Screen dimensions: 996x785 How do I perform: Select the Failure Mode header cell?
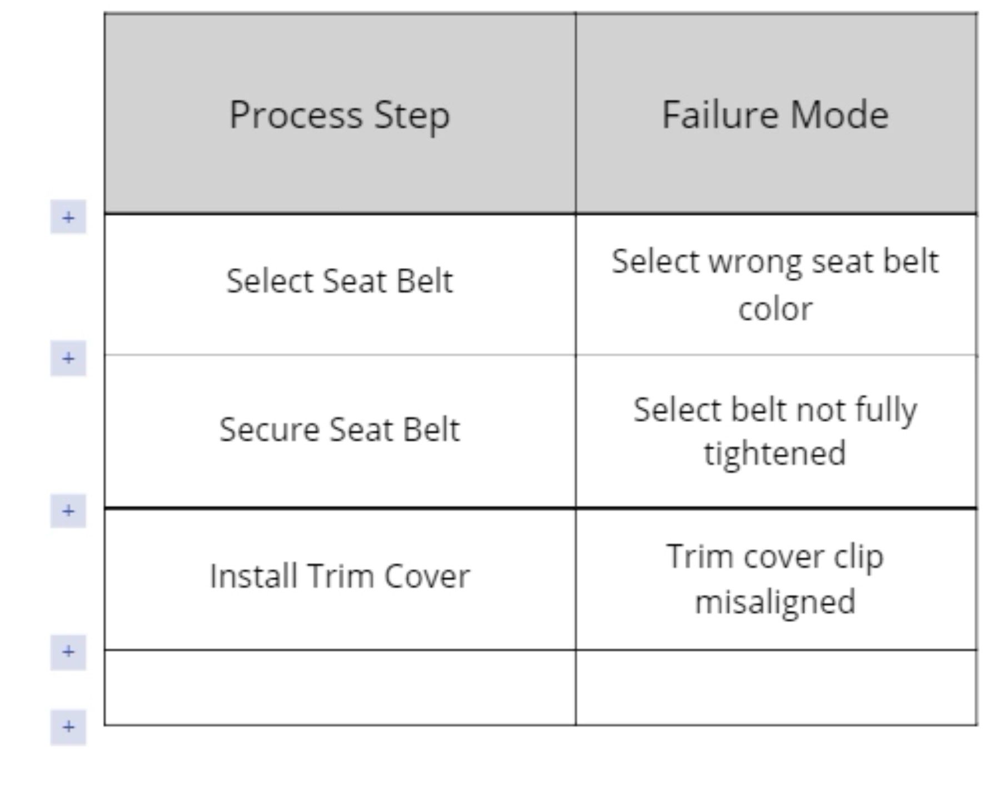778,114
